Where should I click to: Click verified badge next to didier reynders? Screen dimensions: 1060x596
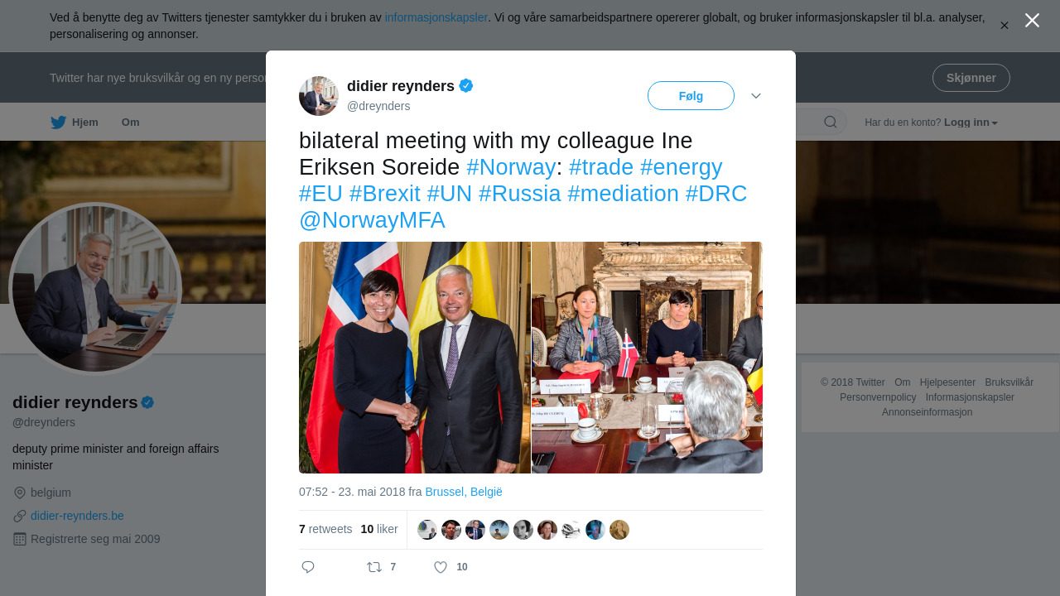pyautogui.click(x=466, y=85)
